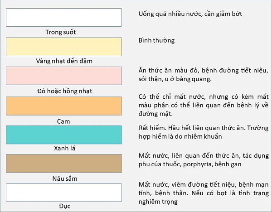Screen dimensions: 272x212
Task: Select the porphyria, bệnh gan description text
Action: tap(212, 164)
